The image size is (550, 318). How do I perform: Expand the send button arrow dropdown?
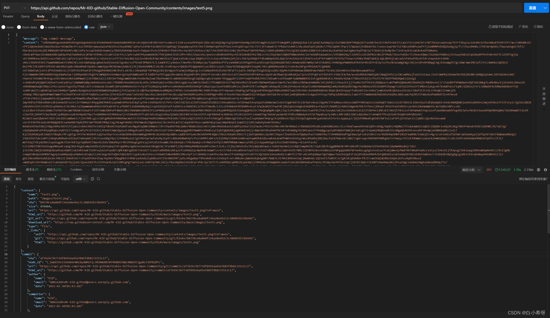point(545,8)
